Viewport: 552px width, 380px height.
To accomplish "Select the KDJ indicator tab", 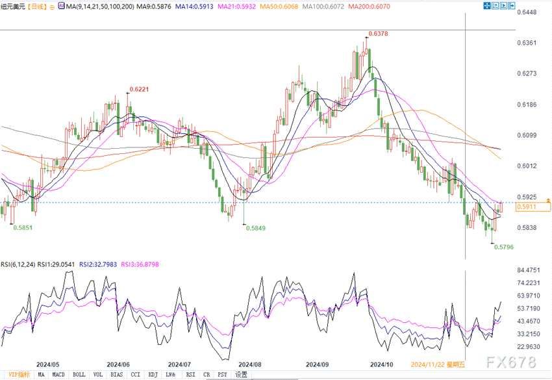I will 151,375.
